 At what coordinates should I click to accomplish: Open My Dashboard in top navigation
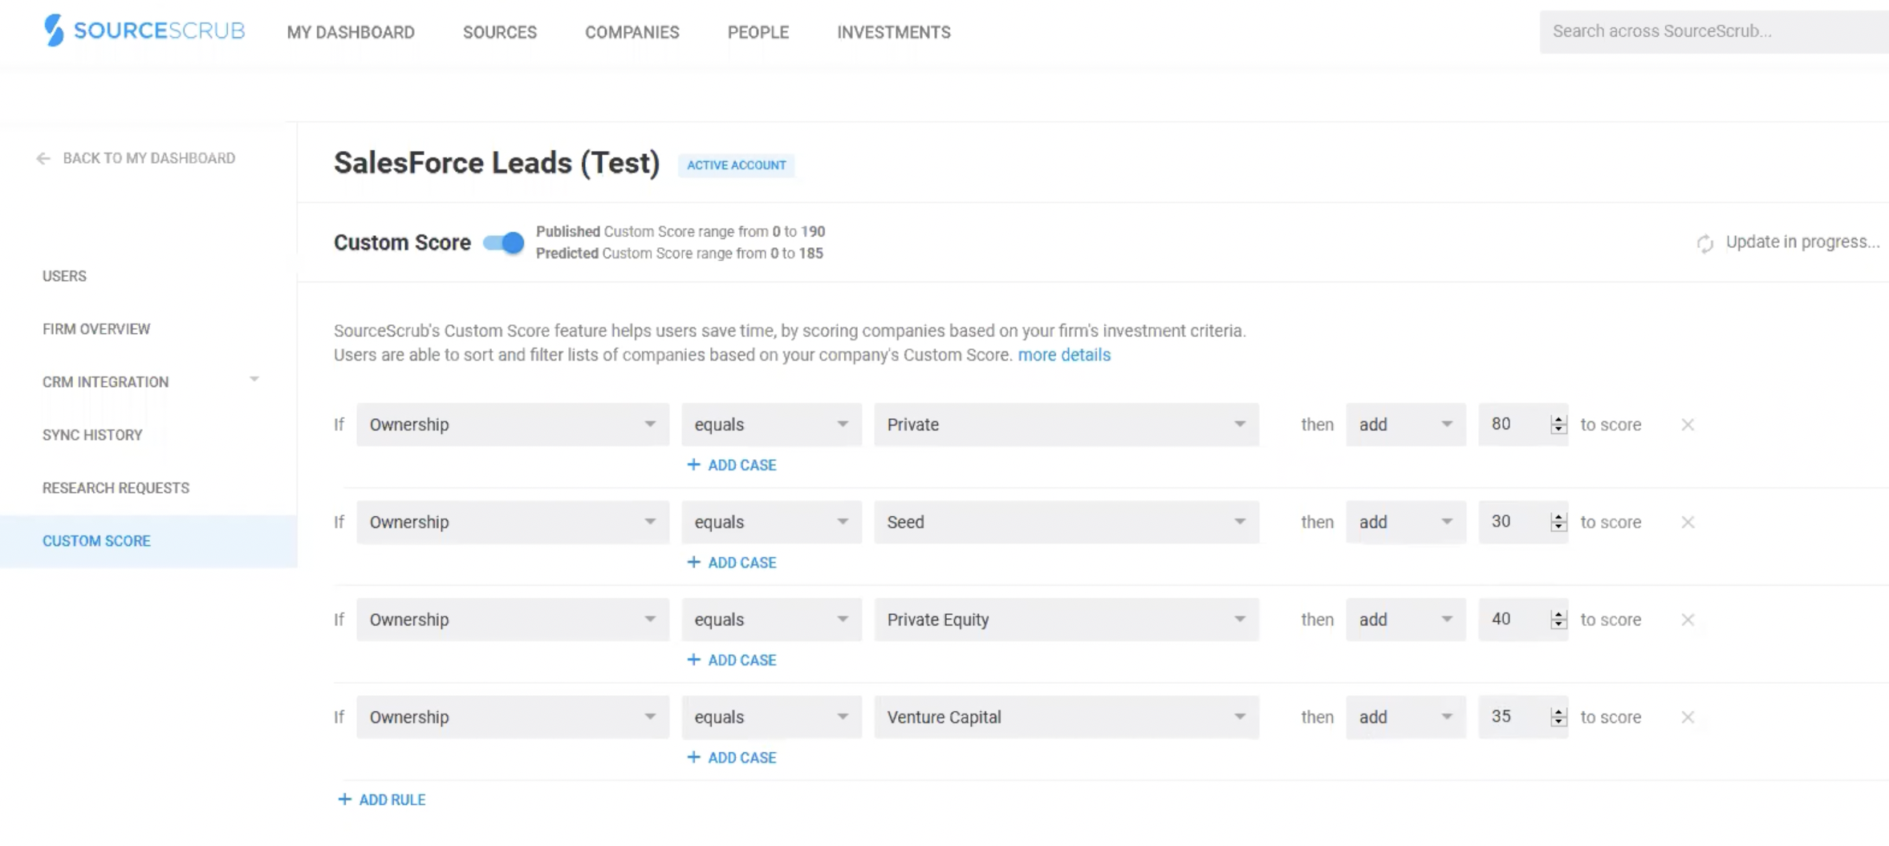point(351,33)
